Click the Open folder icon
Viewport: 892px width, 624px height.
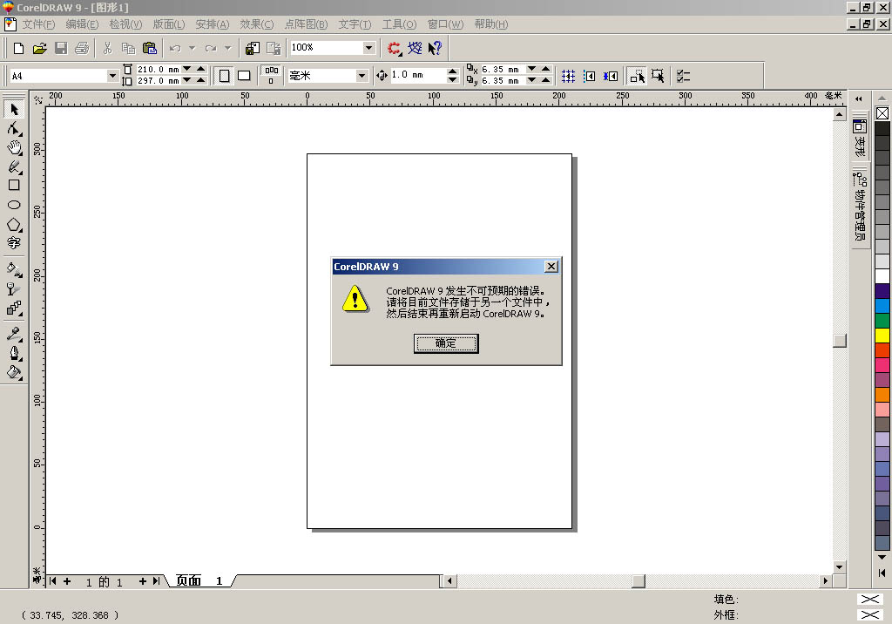coord(39,49)
